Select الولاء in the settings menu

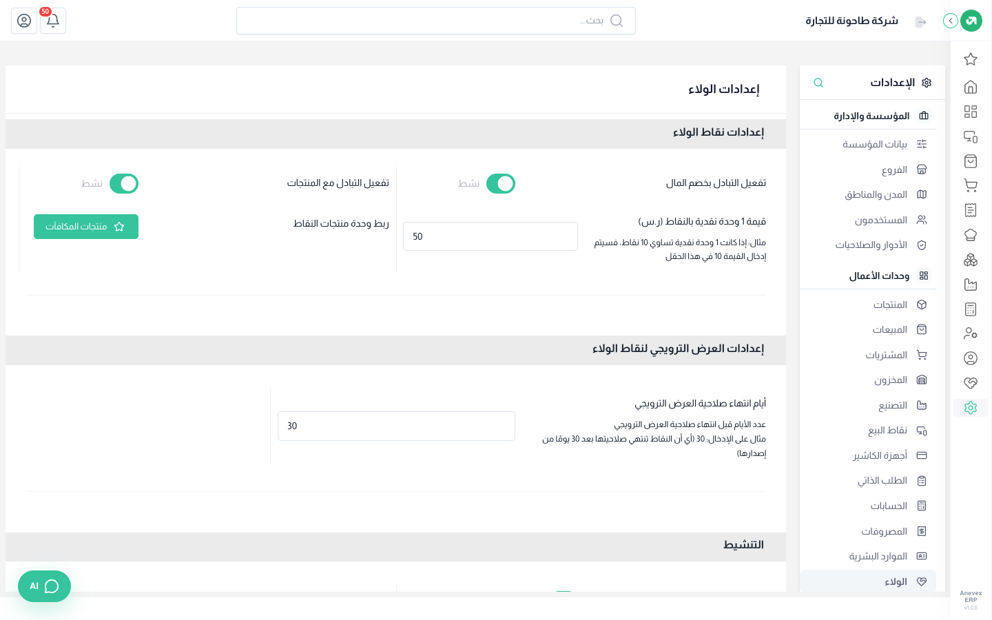(868, 581)
